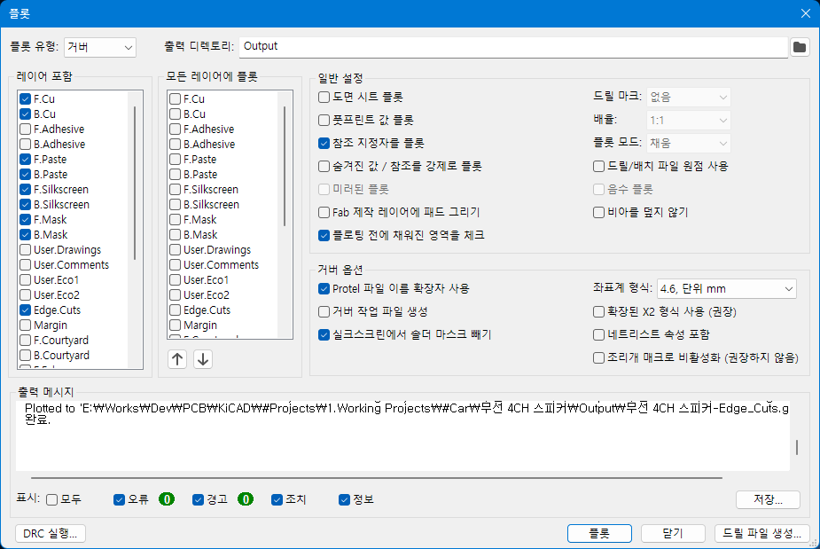Open 플롯 유형 dropdown set to 거버
The image size is (820, 549).
pos(100,47)
